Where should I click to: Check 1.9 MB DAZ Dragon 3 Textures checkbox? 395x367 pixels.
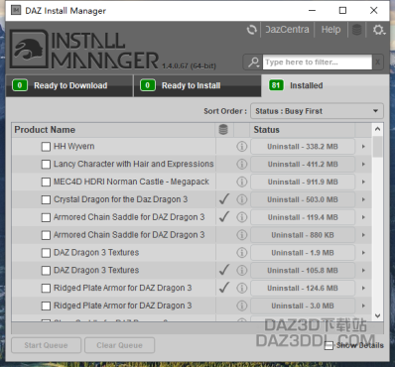pyautogui.click(x=46, y=253)
